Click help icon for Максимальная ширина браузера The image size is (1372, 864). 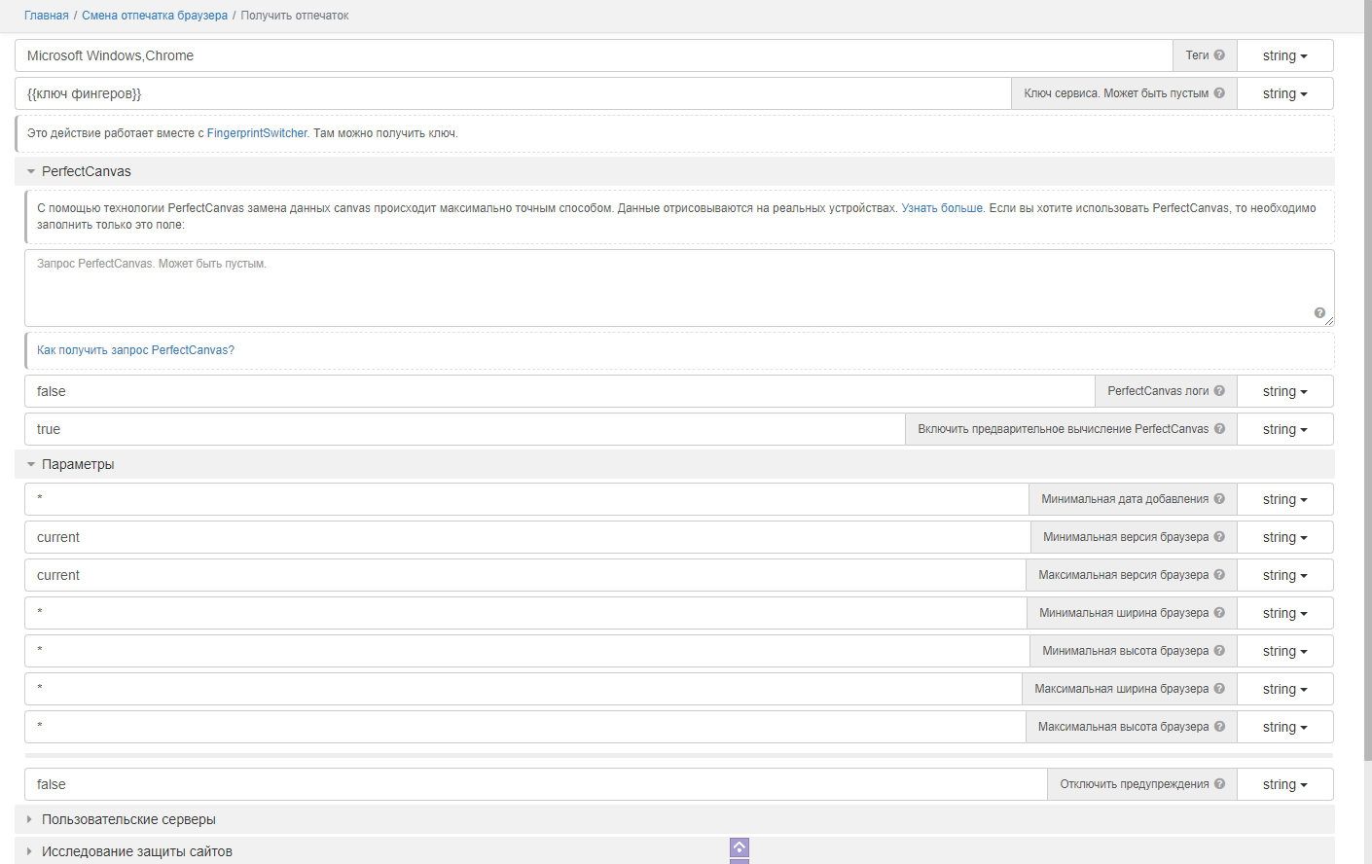(1219, 689)
